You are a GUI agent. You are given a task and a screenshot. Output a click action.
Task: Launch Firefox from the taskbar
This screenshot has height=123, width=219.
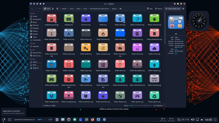92,120
